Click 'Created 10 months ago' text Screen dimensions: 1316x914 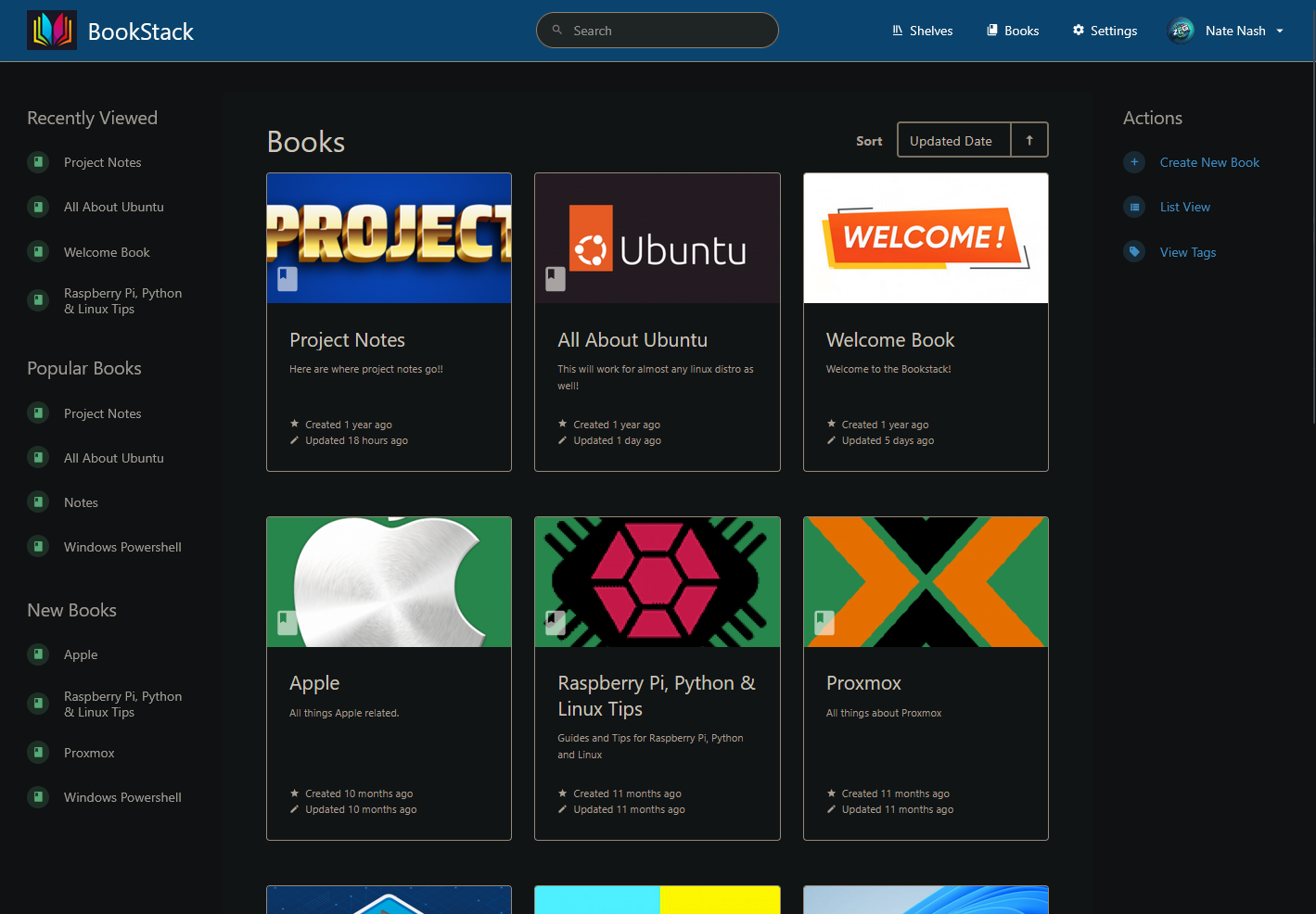[x=359, y=793]
